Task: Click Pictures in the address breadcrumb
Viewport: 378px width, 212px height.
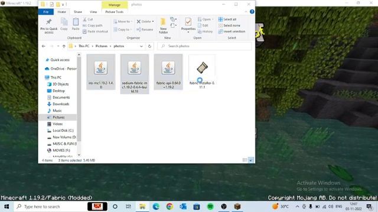Action: (x=101, y=46)
